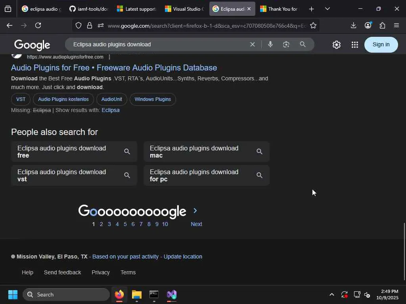
Task: Open 'Audio Plugins for Free' result title
Action: coord(114,68)
